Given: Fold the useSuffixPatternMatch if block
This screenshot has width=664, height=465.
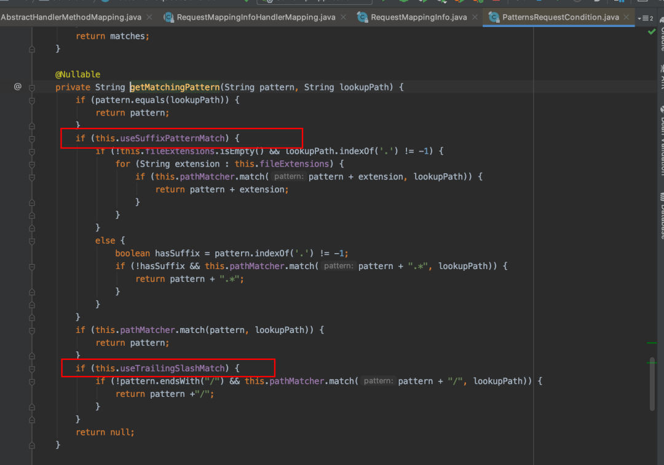Looking at the screenshot, I should (x=32, y=138).
